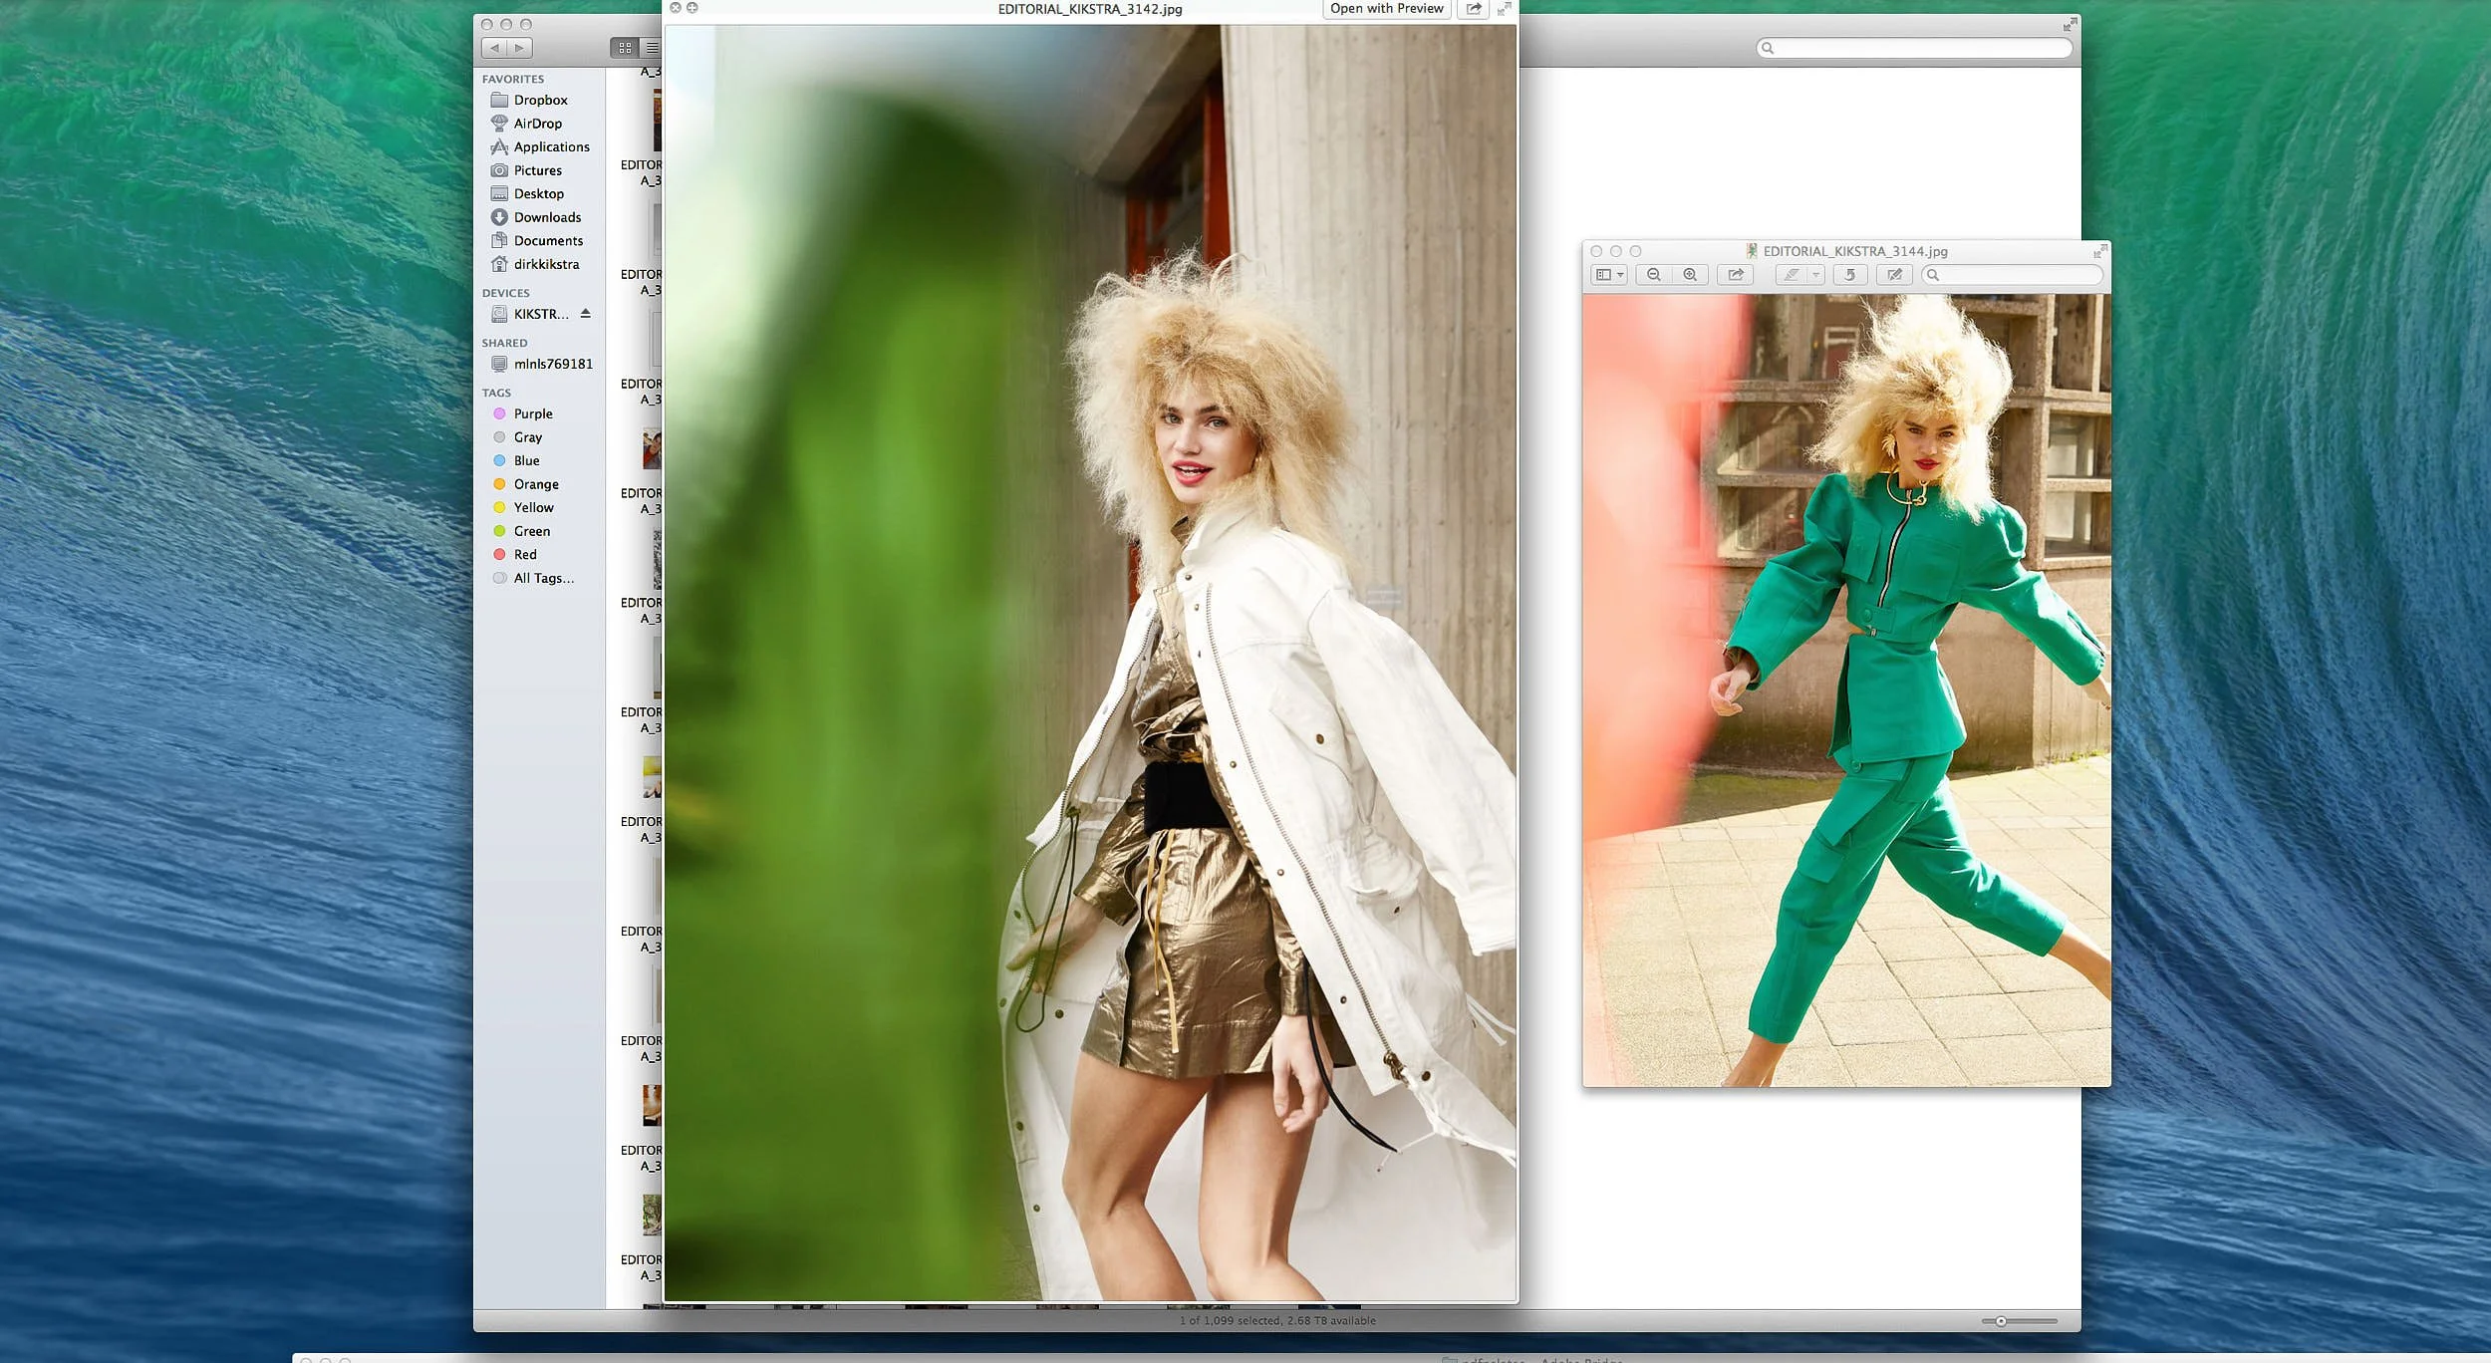Select the zoom in icon in Preview toolbar

coord(1690,275)
